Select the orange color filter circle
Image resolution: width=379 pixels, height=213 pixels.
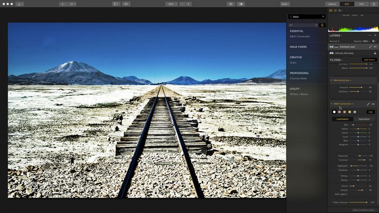point(344,112)
